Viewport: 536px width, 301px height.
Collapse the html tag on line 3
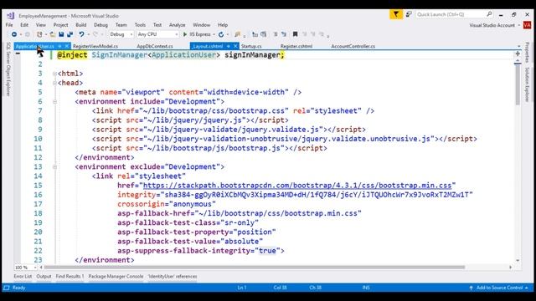click(x=54, y=74)
